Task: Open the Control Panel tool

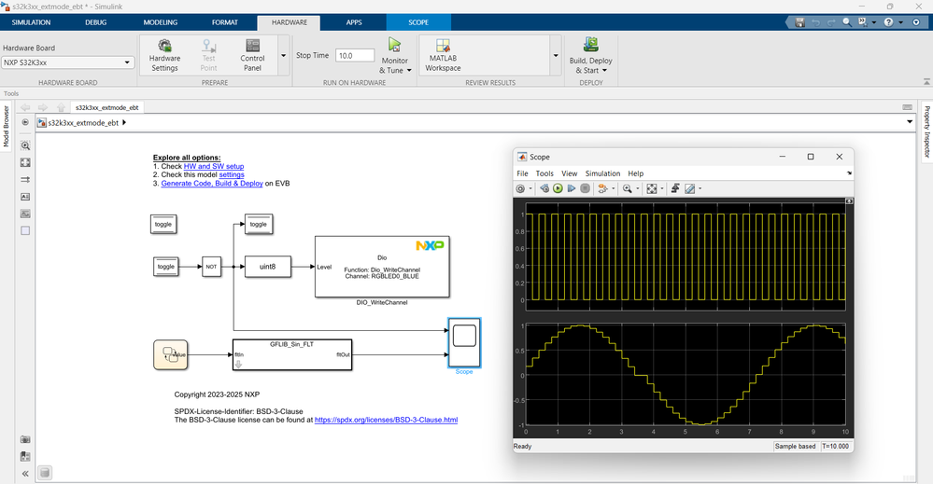Action: pyautogui.click(x=252, y=55)
